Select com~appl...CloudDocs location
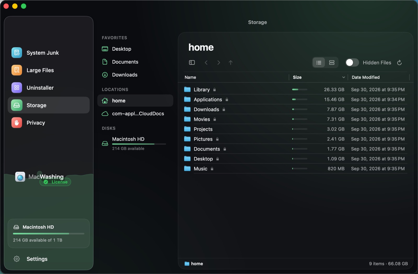 pos(135,114)
